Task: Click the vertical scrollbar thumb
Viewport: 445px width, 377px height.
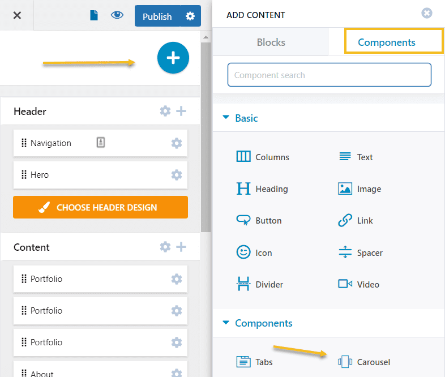Action: 206,138
